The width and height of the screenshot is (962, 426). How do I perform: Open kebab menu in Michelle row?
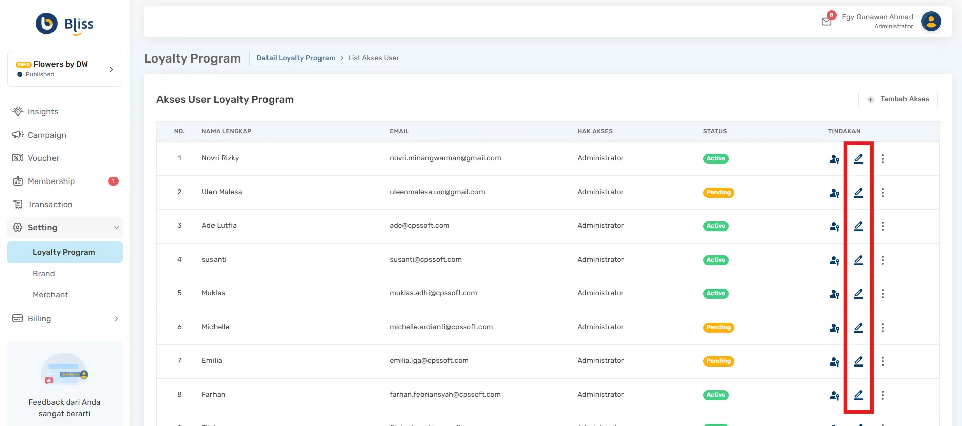point(882,328)
